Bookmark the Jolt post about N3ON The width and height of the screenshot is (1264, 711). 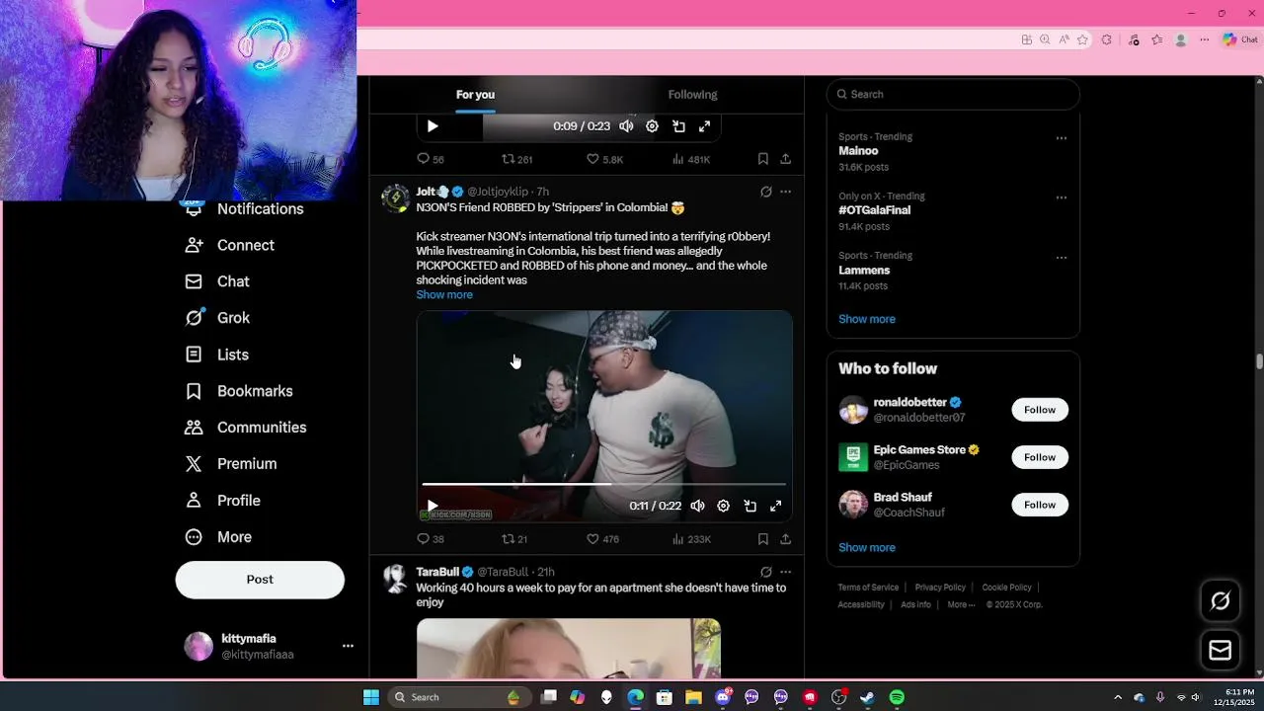click(762, 539)
